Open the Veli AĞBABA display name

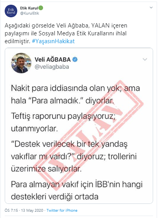click(x=53, y=59)
